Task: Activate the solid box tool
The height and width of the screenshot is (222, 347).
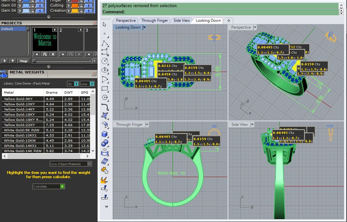Action: point(105,134)
